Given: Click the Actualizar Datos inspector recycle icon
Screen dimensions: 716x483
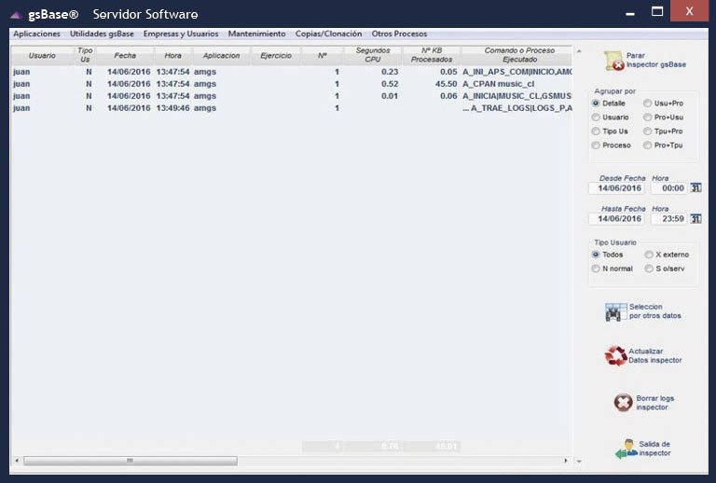Looking at the screenshot, I should pos(615,355).
